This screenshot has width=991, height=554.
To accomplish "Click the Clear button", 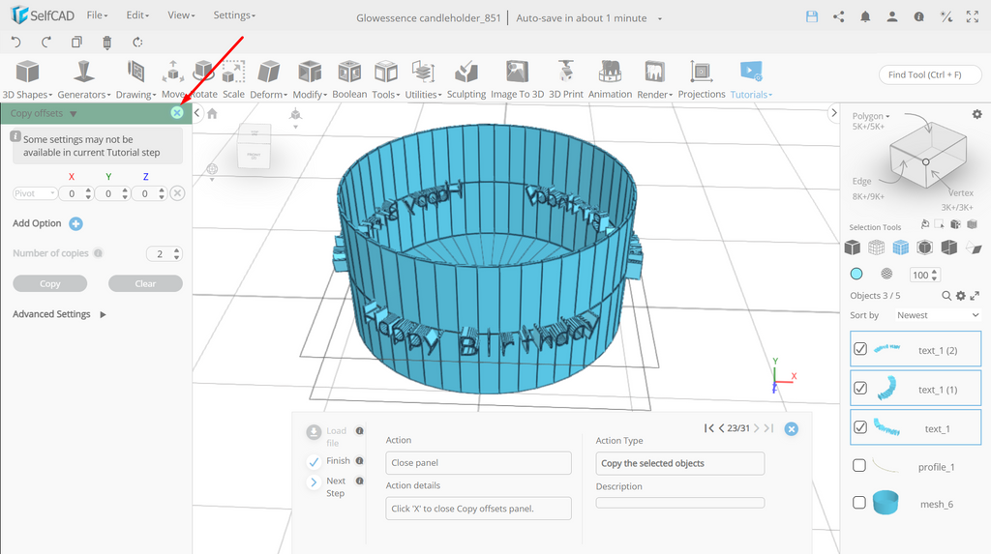I will (145, 283).
